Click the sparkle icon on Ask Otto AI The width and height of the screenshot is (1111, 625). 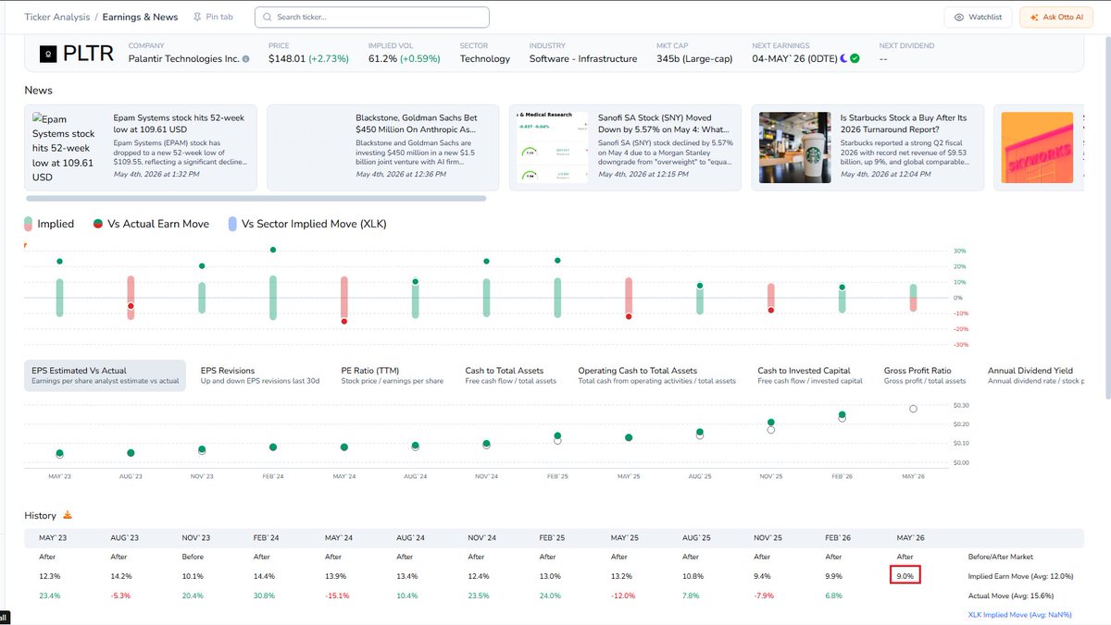tap(1034, 18)
